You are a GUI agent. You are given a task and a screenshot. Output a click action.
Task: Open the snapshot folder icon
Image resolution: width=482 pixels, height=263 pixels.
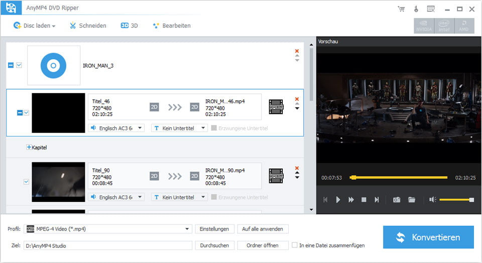point(412,199)
